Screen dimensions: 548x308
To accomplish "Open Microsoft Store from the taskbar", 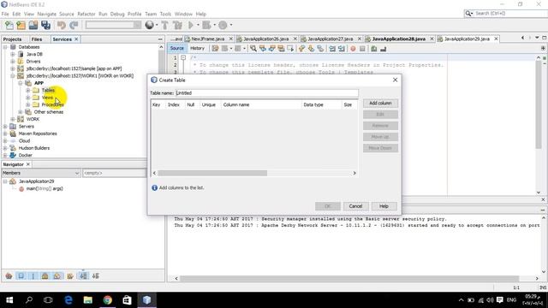I will [x=127, y=300].
